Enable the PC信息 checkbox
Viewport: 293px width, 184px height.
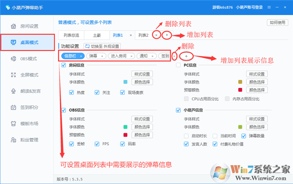(178, 65)
